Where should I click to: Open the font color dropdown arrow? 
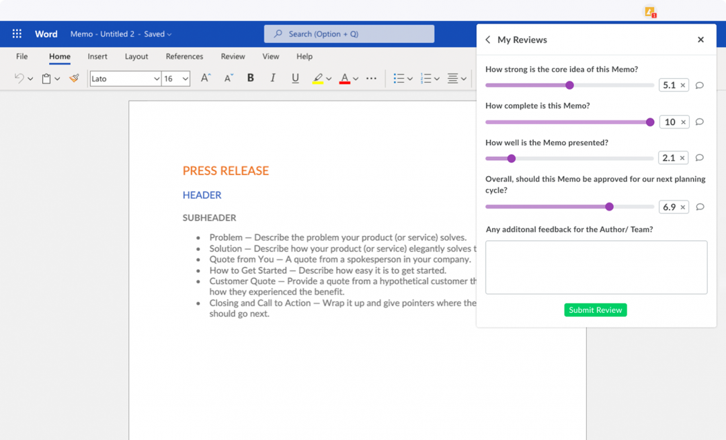coord(354,78)
